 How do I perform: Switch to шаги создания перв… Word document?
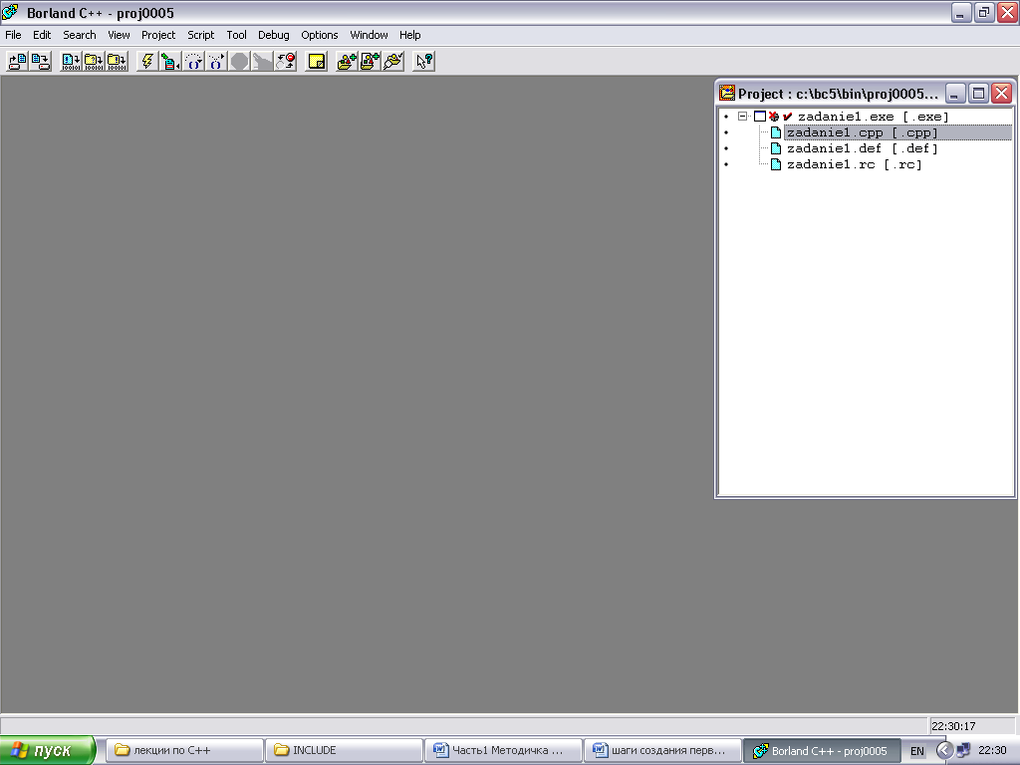tap(662, 750)
